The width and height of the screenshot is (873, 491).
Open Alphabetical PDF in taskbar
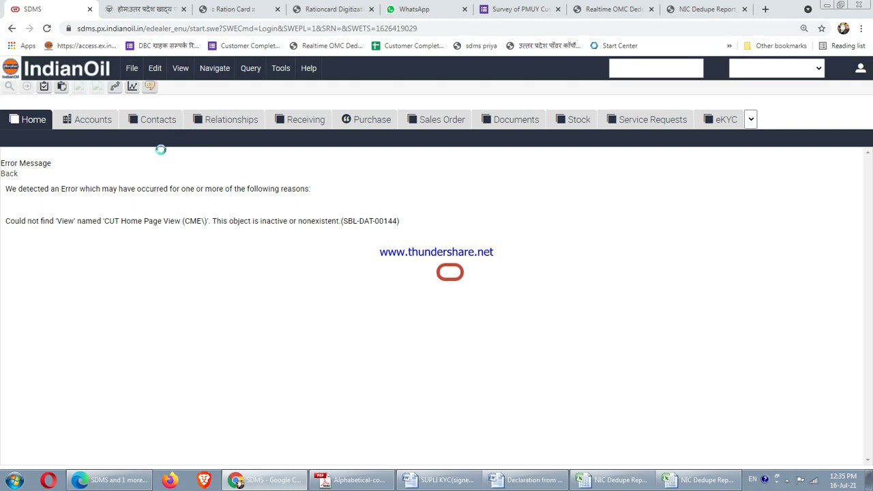pyautogui.click(x=352, y=480)
